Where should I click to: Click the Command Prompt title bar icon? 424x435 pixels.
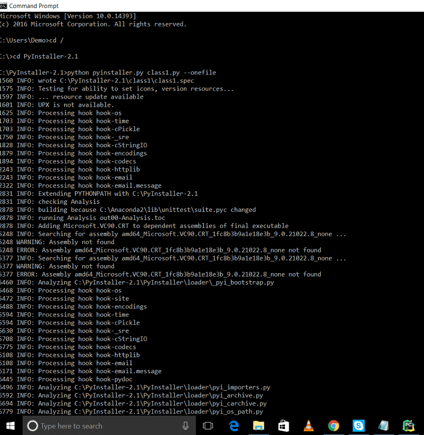(4, 6)
